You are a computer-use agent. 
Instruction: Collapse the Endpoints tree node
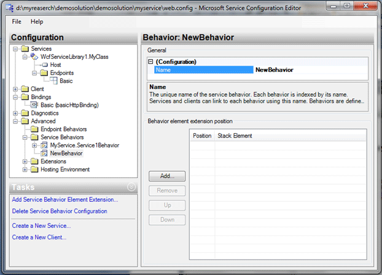click(x=34, y=73)
